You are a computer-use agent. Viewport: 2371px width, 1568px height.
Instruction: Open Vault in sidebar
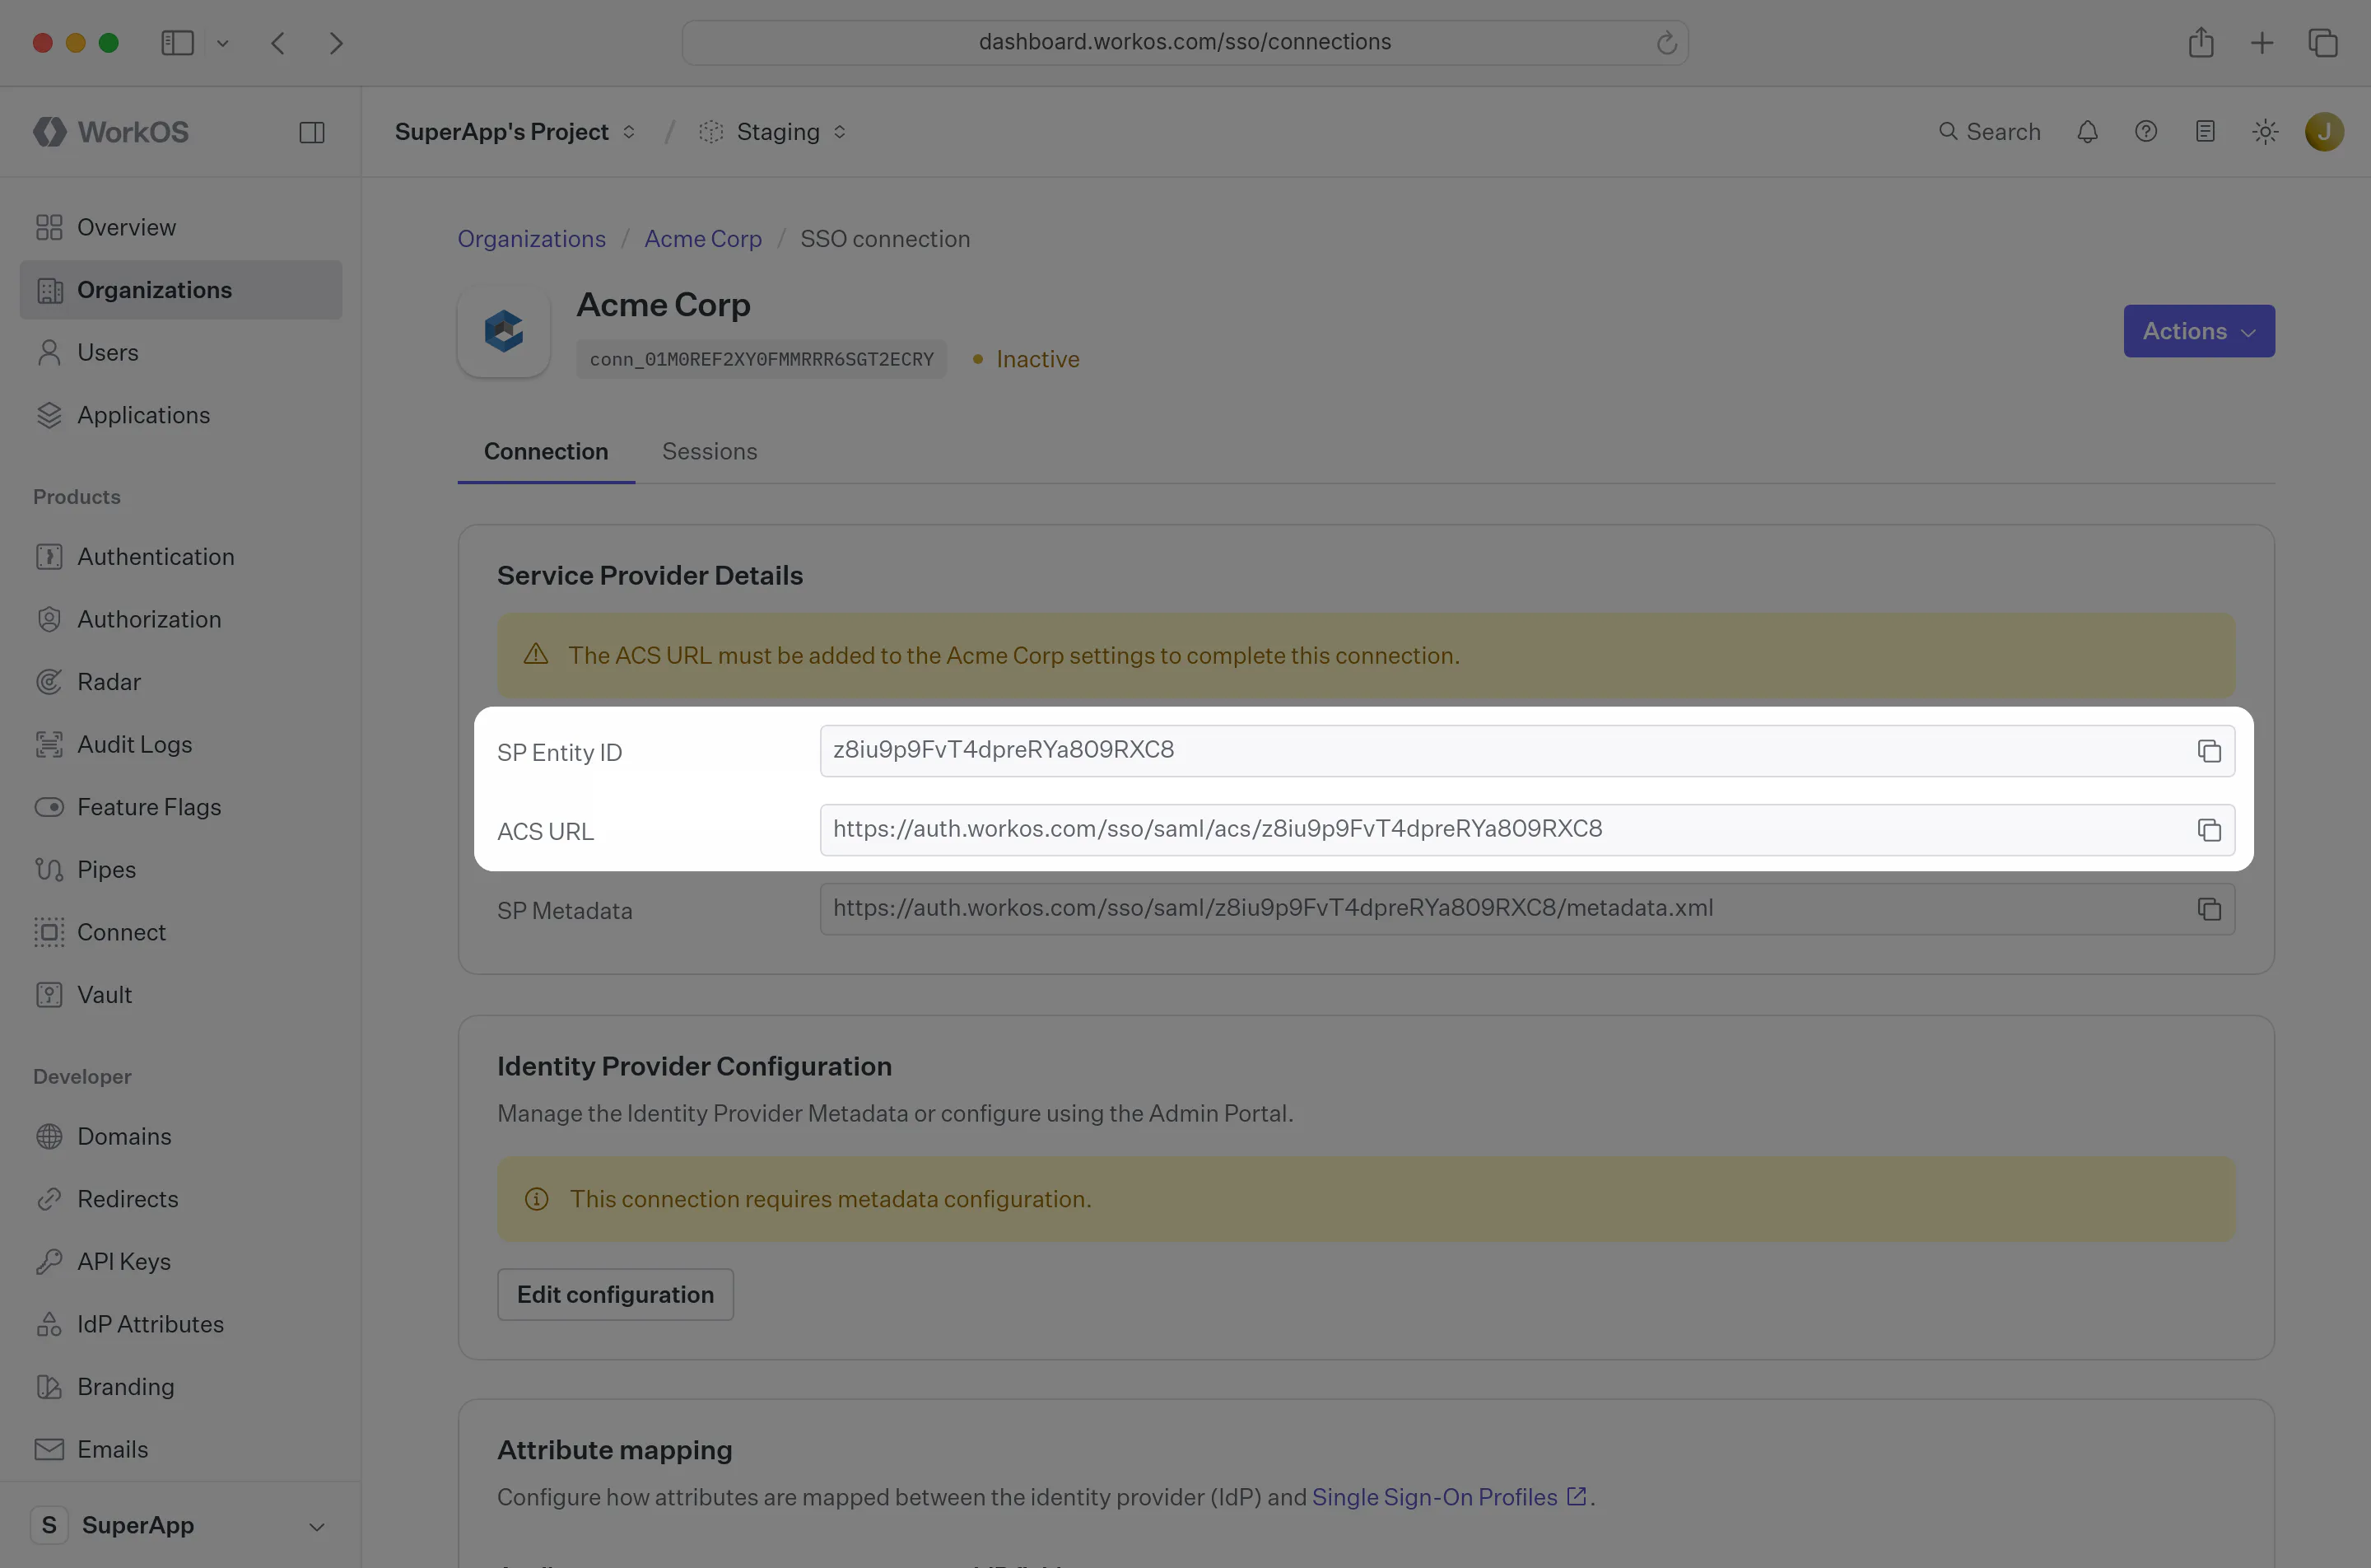click(181, 995)
